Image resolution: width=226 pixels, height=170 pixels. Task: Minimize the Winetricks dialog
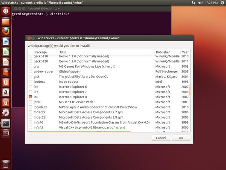(x=33, y=38)
